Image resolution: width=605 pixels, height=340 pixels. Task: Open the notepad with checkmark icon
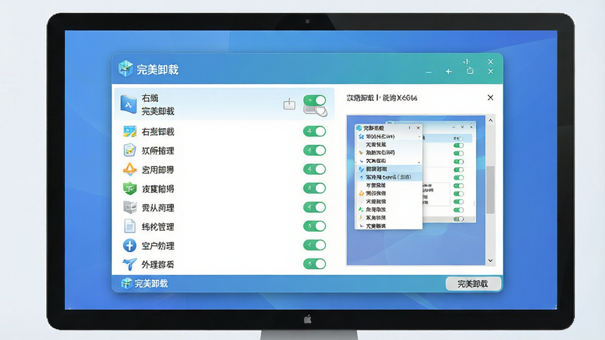[129, 151]
